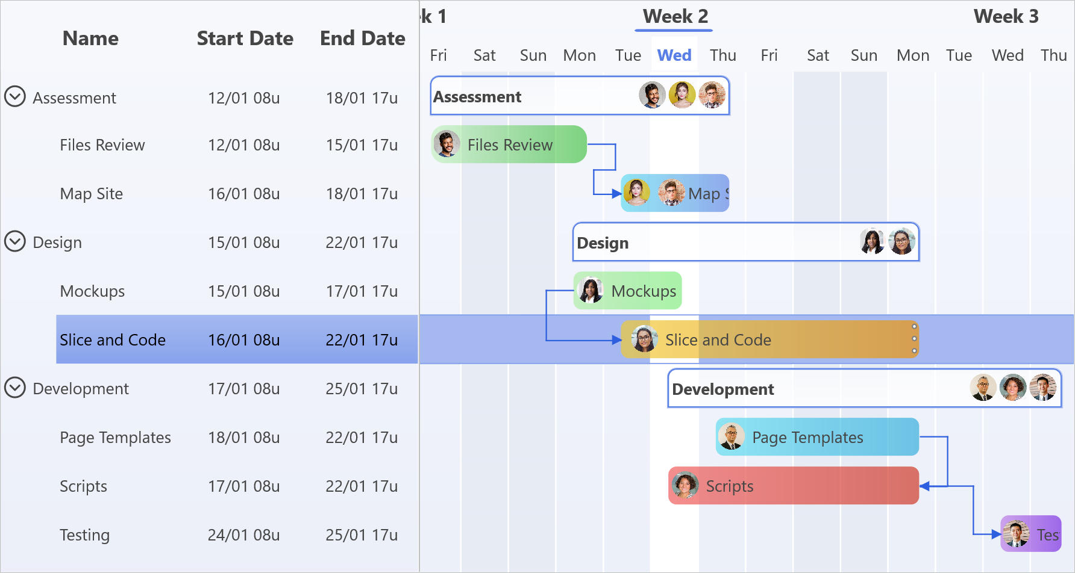1075x573 pixels.
Task: Click the resize handle on Slice and Code bar
Action: pos(914,339)
